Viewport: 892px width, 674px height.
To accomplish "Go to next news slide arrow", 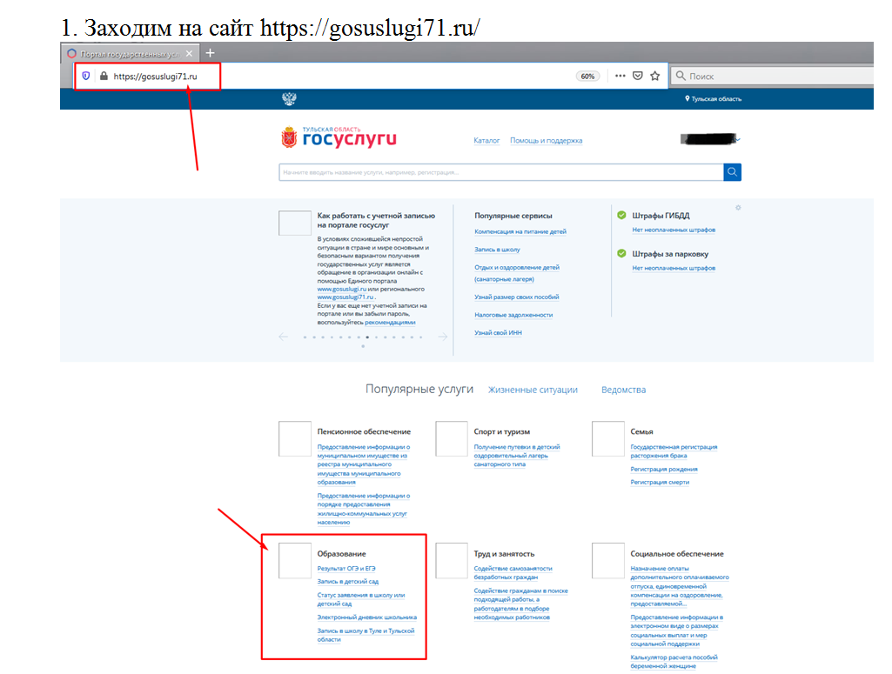I will pos(443,337).
